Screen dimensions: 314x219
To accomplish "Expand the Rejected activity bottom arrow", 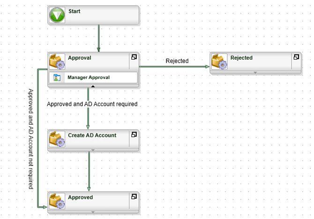I will tap(255, 73).
